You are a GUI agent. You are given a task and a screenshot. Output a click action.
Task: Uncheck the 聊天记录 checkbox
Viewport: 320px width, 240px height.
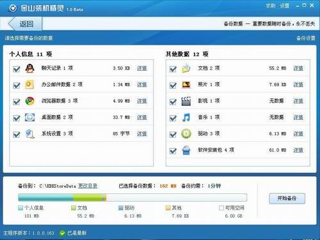[17, 69]
